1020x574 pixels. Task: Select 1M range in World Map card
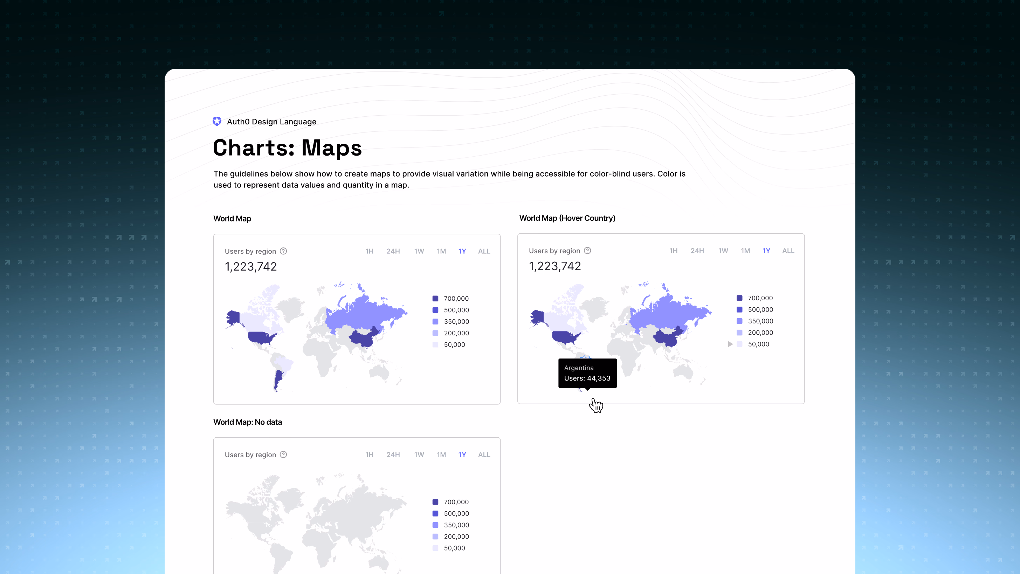click(441, 251)
